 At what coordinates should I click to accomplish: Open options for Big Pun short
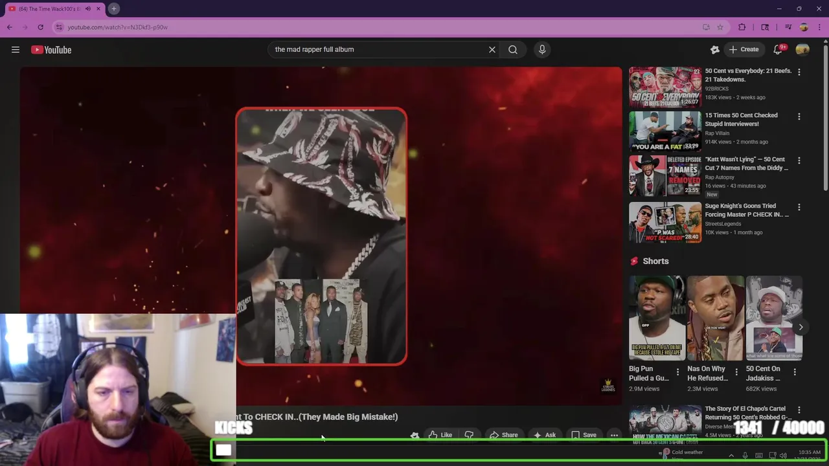pos(677,372)
